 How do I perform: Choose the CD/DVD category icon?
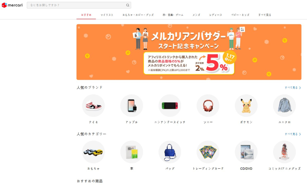coord(246,152)
